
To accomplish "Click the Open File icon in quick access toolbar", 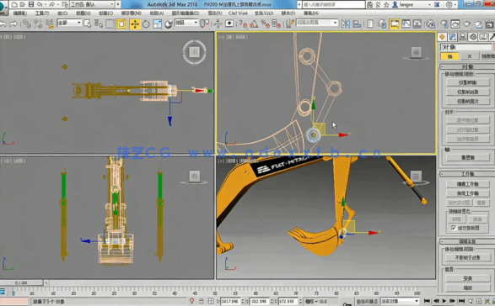I will 23,4.
